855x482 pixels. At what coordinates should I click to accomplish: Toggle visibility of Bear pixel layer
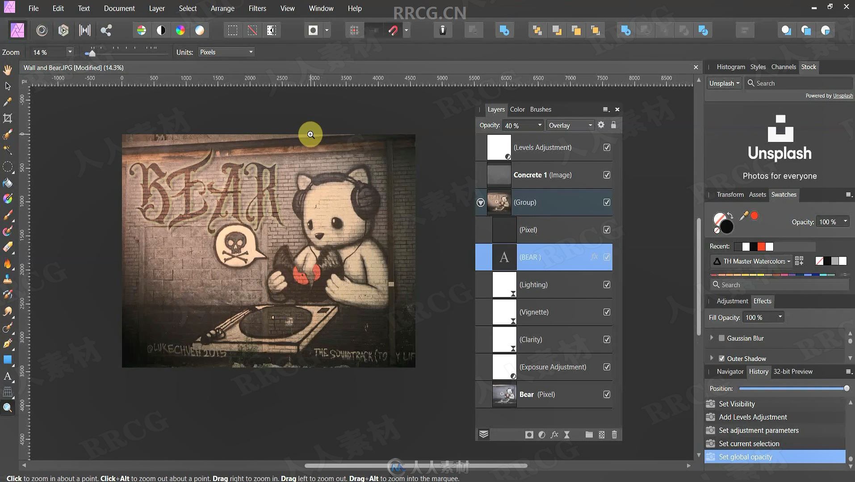coord(607,395)
